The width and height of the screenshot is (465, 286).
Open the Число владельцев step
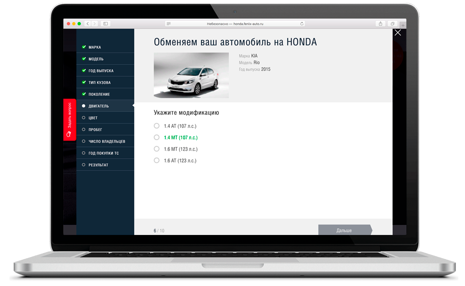click(x=105, y=141)
